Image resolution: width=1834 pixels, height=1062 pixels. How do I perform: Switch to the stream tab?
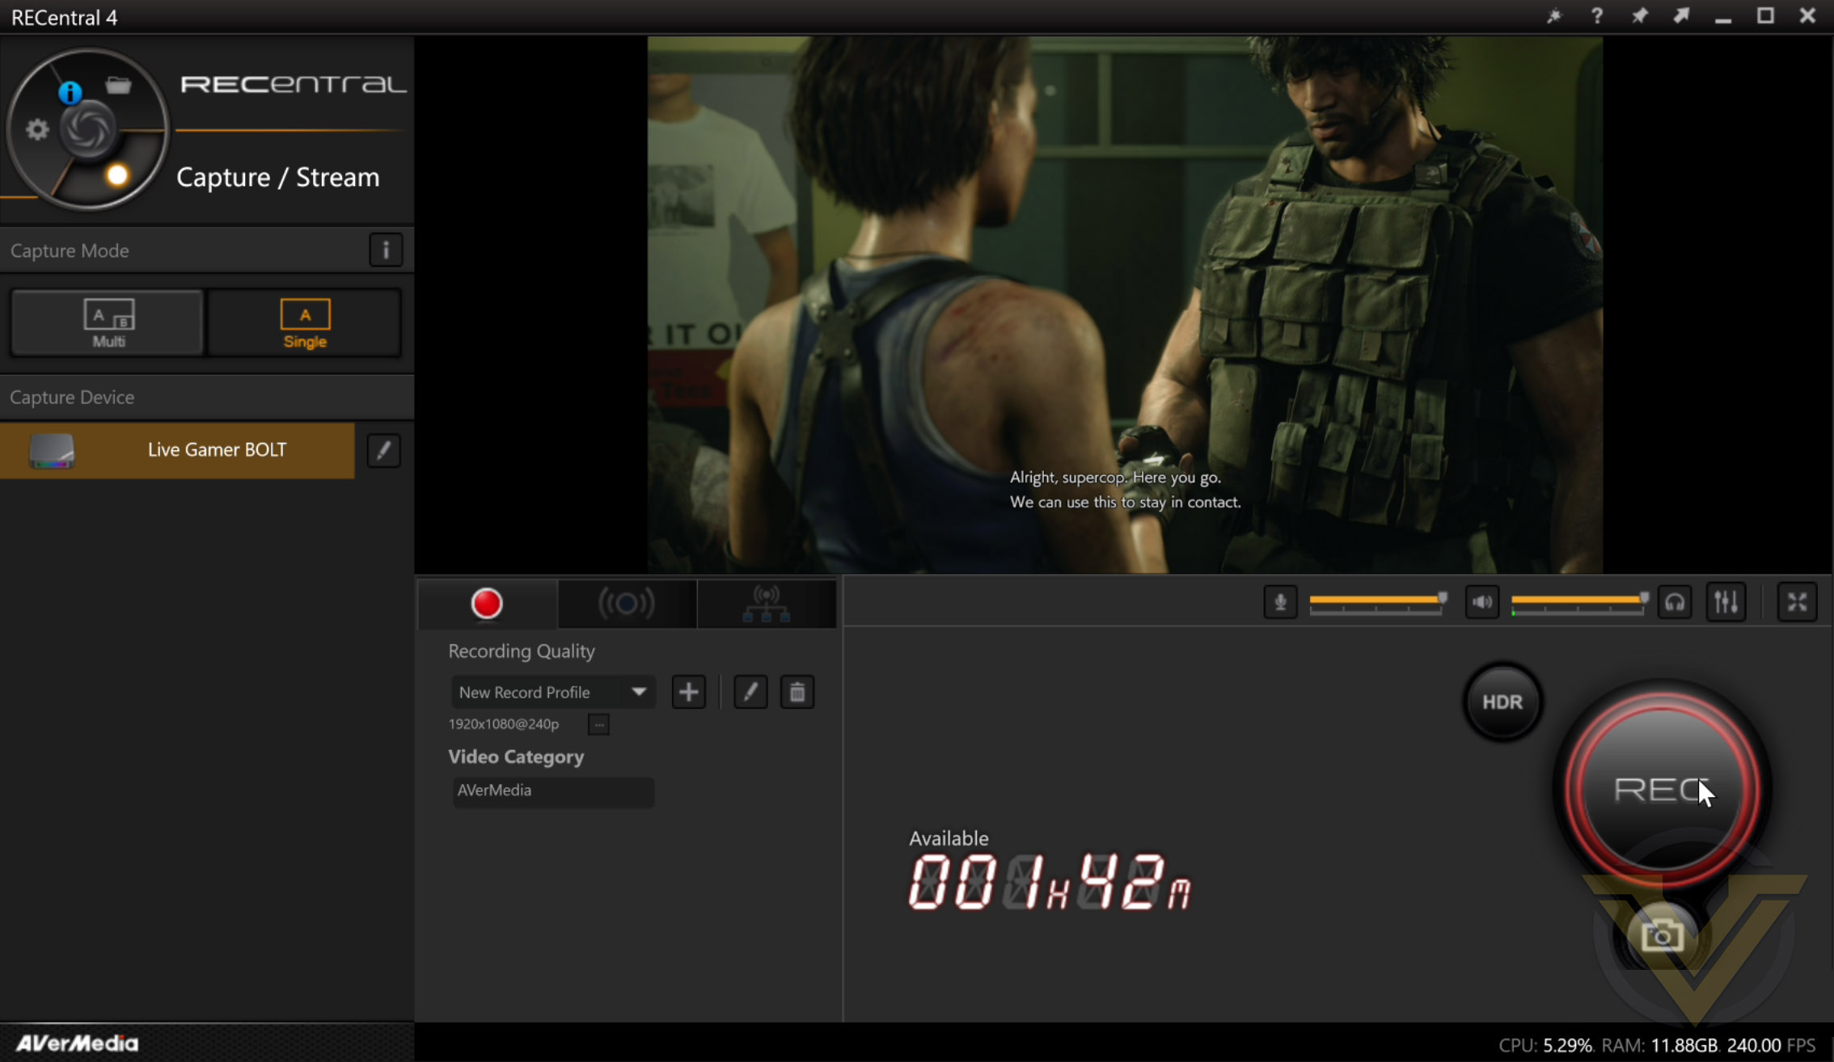pos(626,603)
